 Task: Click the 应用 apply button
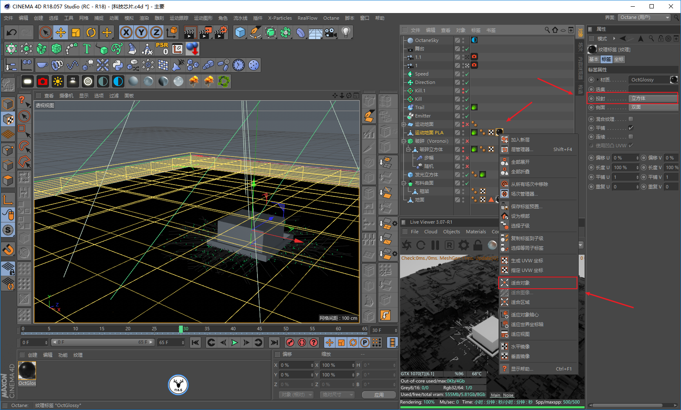(379, 395)
